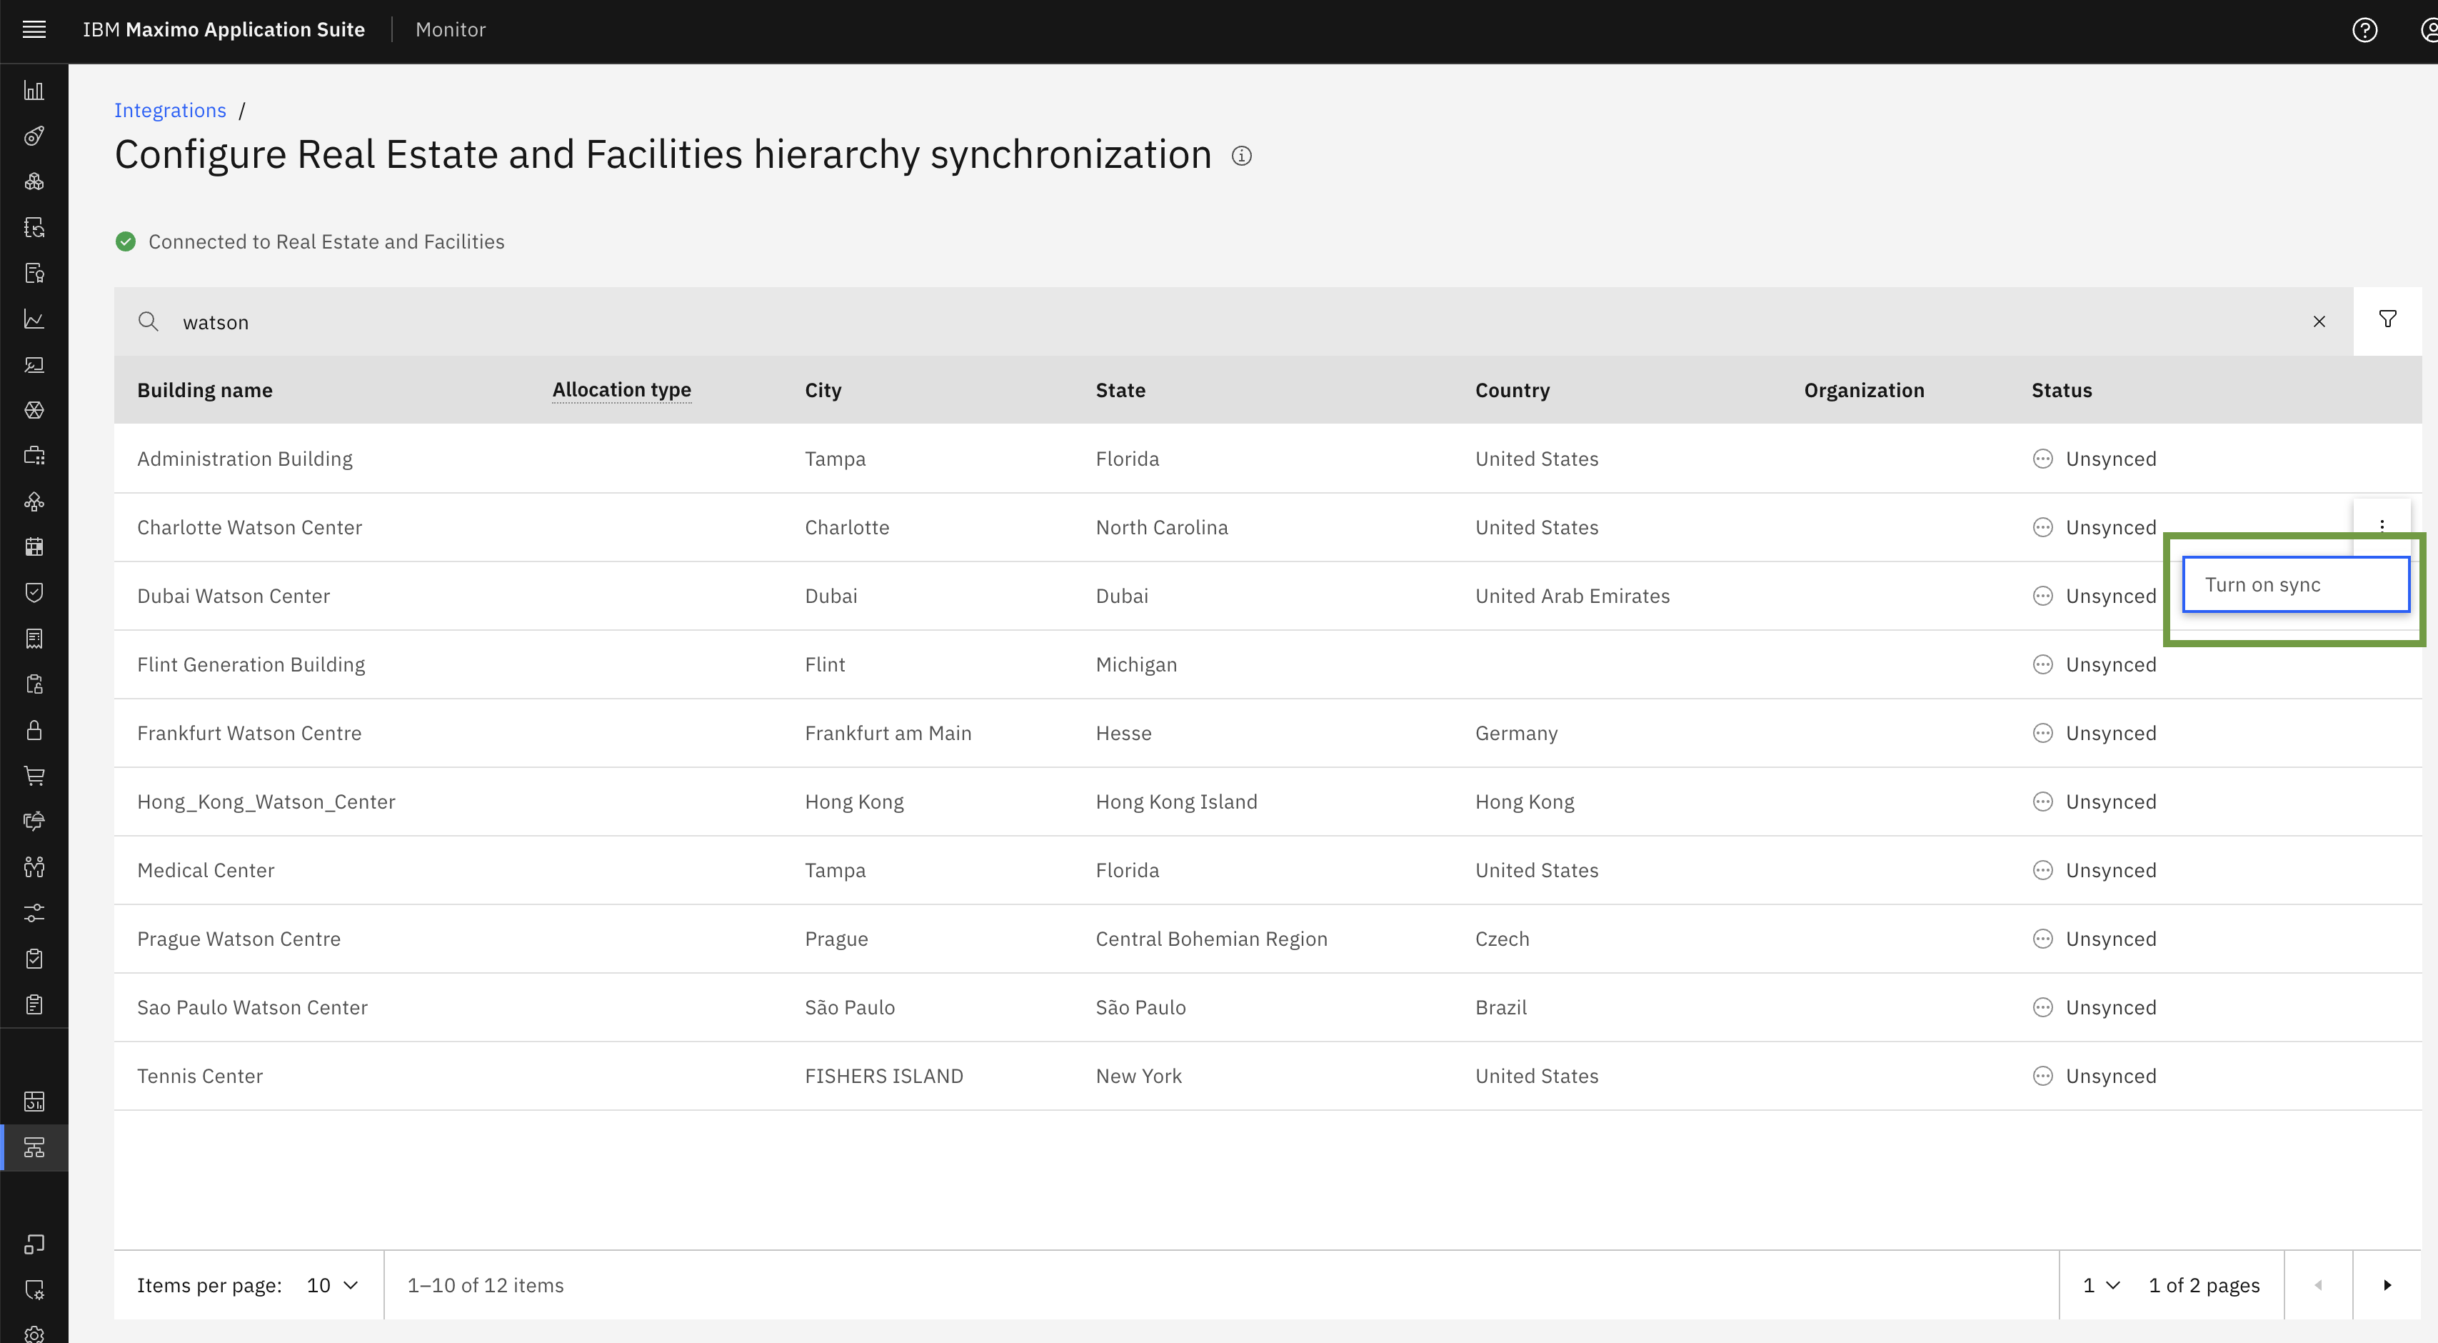Select the Sao Paulo Watson Center row name
This screenshot has width=2438, height=1343.
253,1008
